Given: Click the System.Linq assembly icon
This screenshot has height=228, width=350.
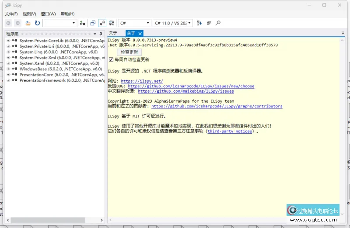Looking at the screenshot, I should click(15, 52).
